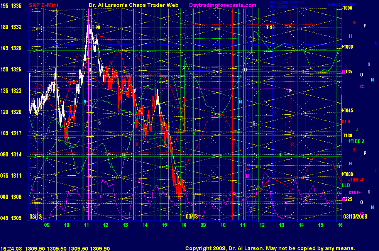Open the Daytradingforecasts.com site name
The image size is (379, 251).
(x=223, y=5)
